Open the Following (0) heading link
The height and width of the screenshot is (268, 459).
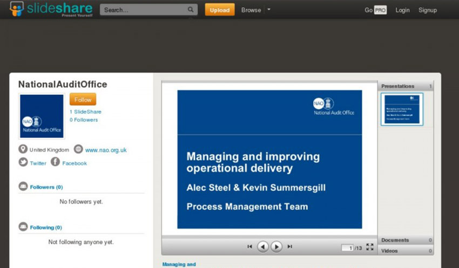pyautogui.click(x=46, y=228)
